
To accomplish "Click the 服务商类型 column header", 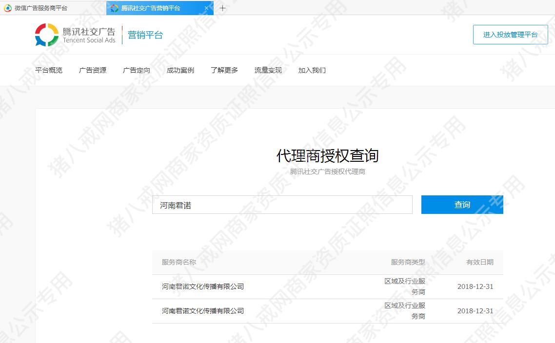I will click(408, 262).
